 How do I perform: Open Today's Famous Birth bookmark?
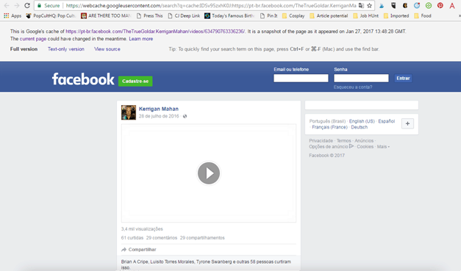[x=229, y=16]
